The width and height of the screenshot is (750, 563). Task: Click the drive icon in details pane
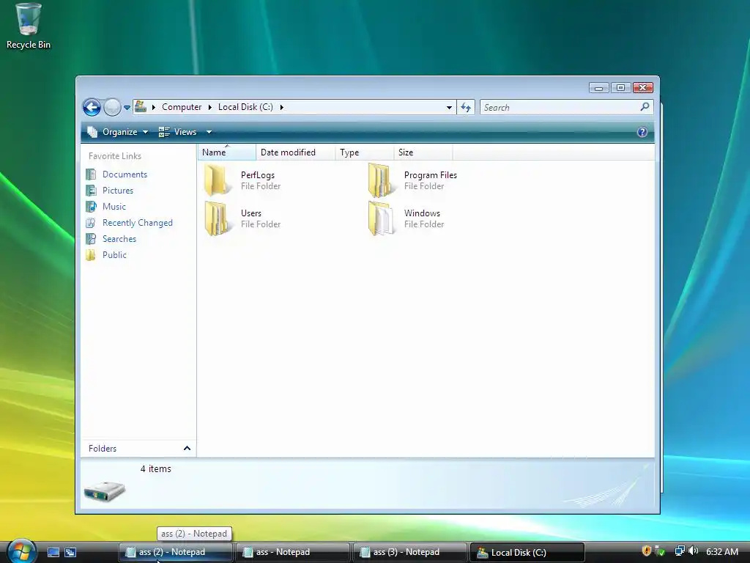click(104, 490)
